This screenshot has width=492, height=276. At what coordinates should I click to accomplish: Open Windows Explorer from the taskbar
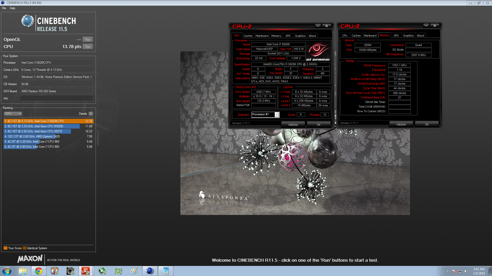[x=23, y=271]
